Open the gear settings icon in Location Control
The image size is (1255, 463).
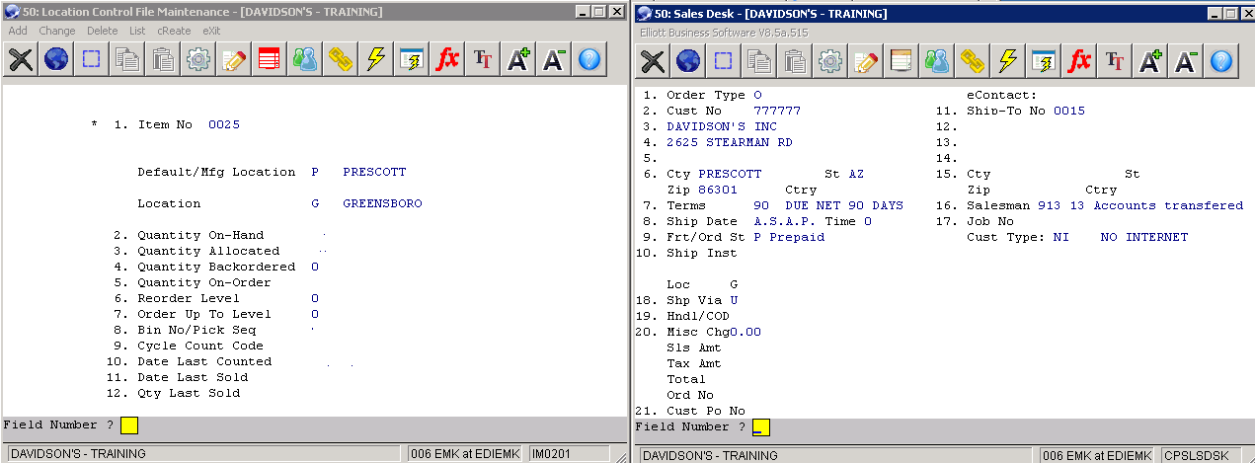pyautogui.click(x=197, y=59)
